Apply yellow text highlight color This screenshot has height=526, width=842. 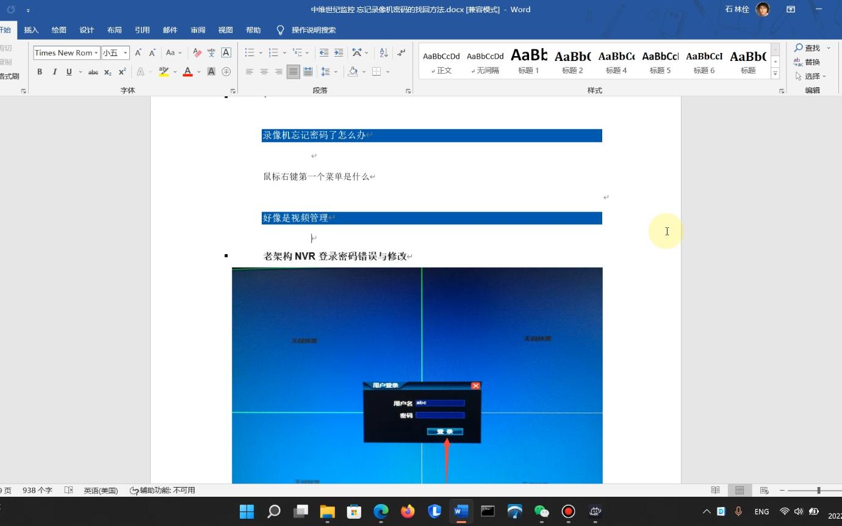[x=164, y=72]
